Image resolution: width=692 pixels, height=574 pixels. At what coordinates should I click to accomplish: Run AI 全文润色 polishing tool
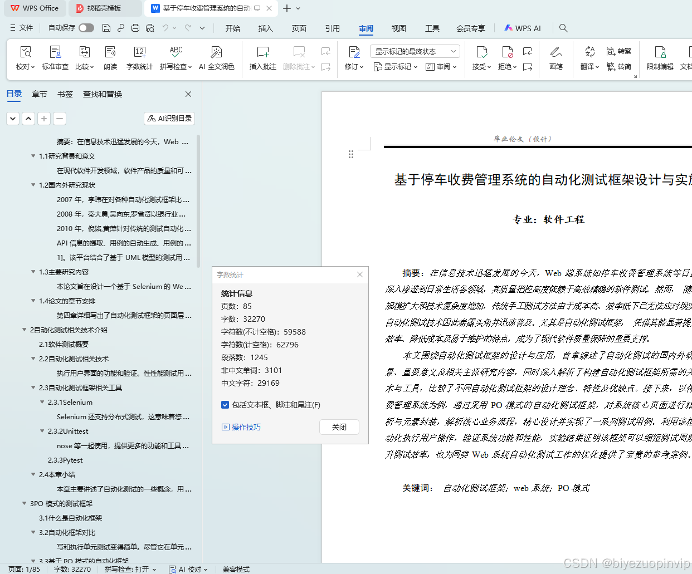tap(217, 58)
